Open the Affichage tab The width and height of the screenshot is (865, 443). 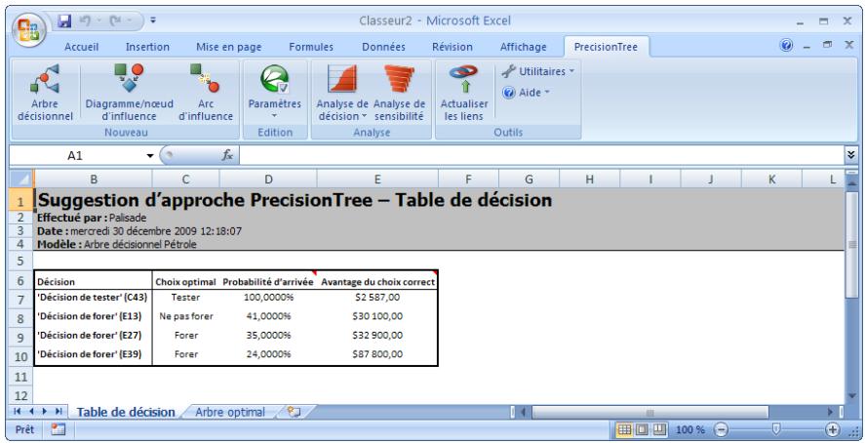[523, 47]
